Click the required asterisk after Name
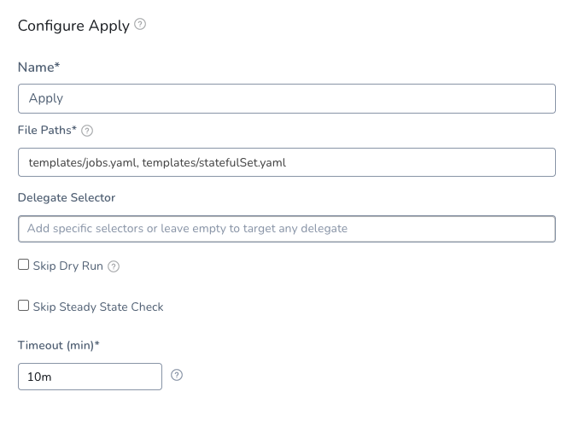The width and height of the screenshot is (567, 421). [57, 66]
